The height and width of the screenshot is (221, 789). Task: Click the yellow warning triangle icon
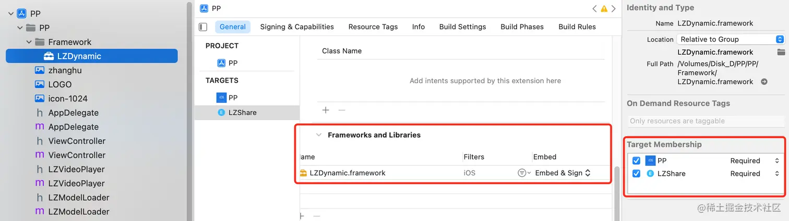(x=604, y=9)
